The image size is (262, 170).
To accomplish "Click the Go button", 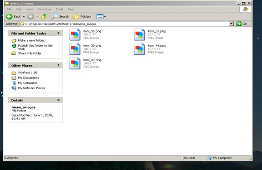I will point(242,24).
